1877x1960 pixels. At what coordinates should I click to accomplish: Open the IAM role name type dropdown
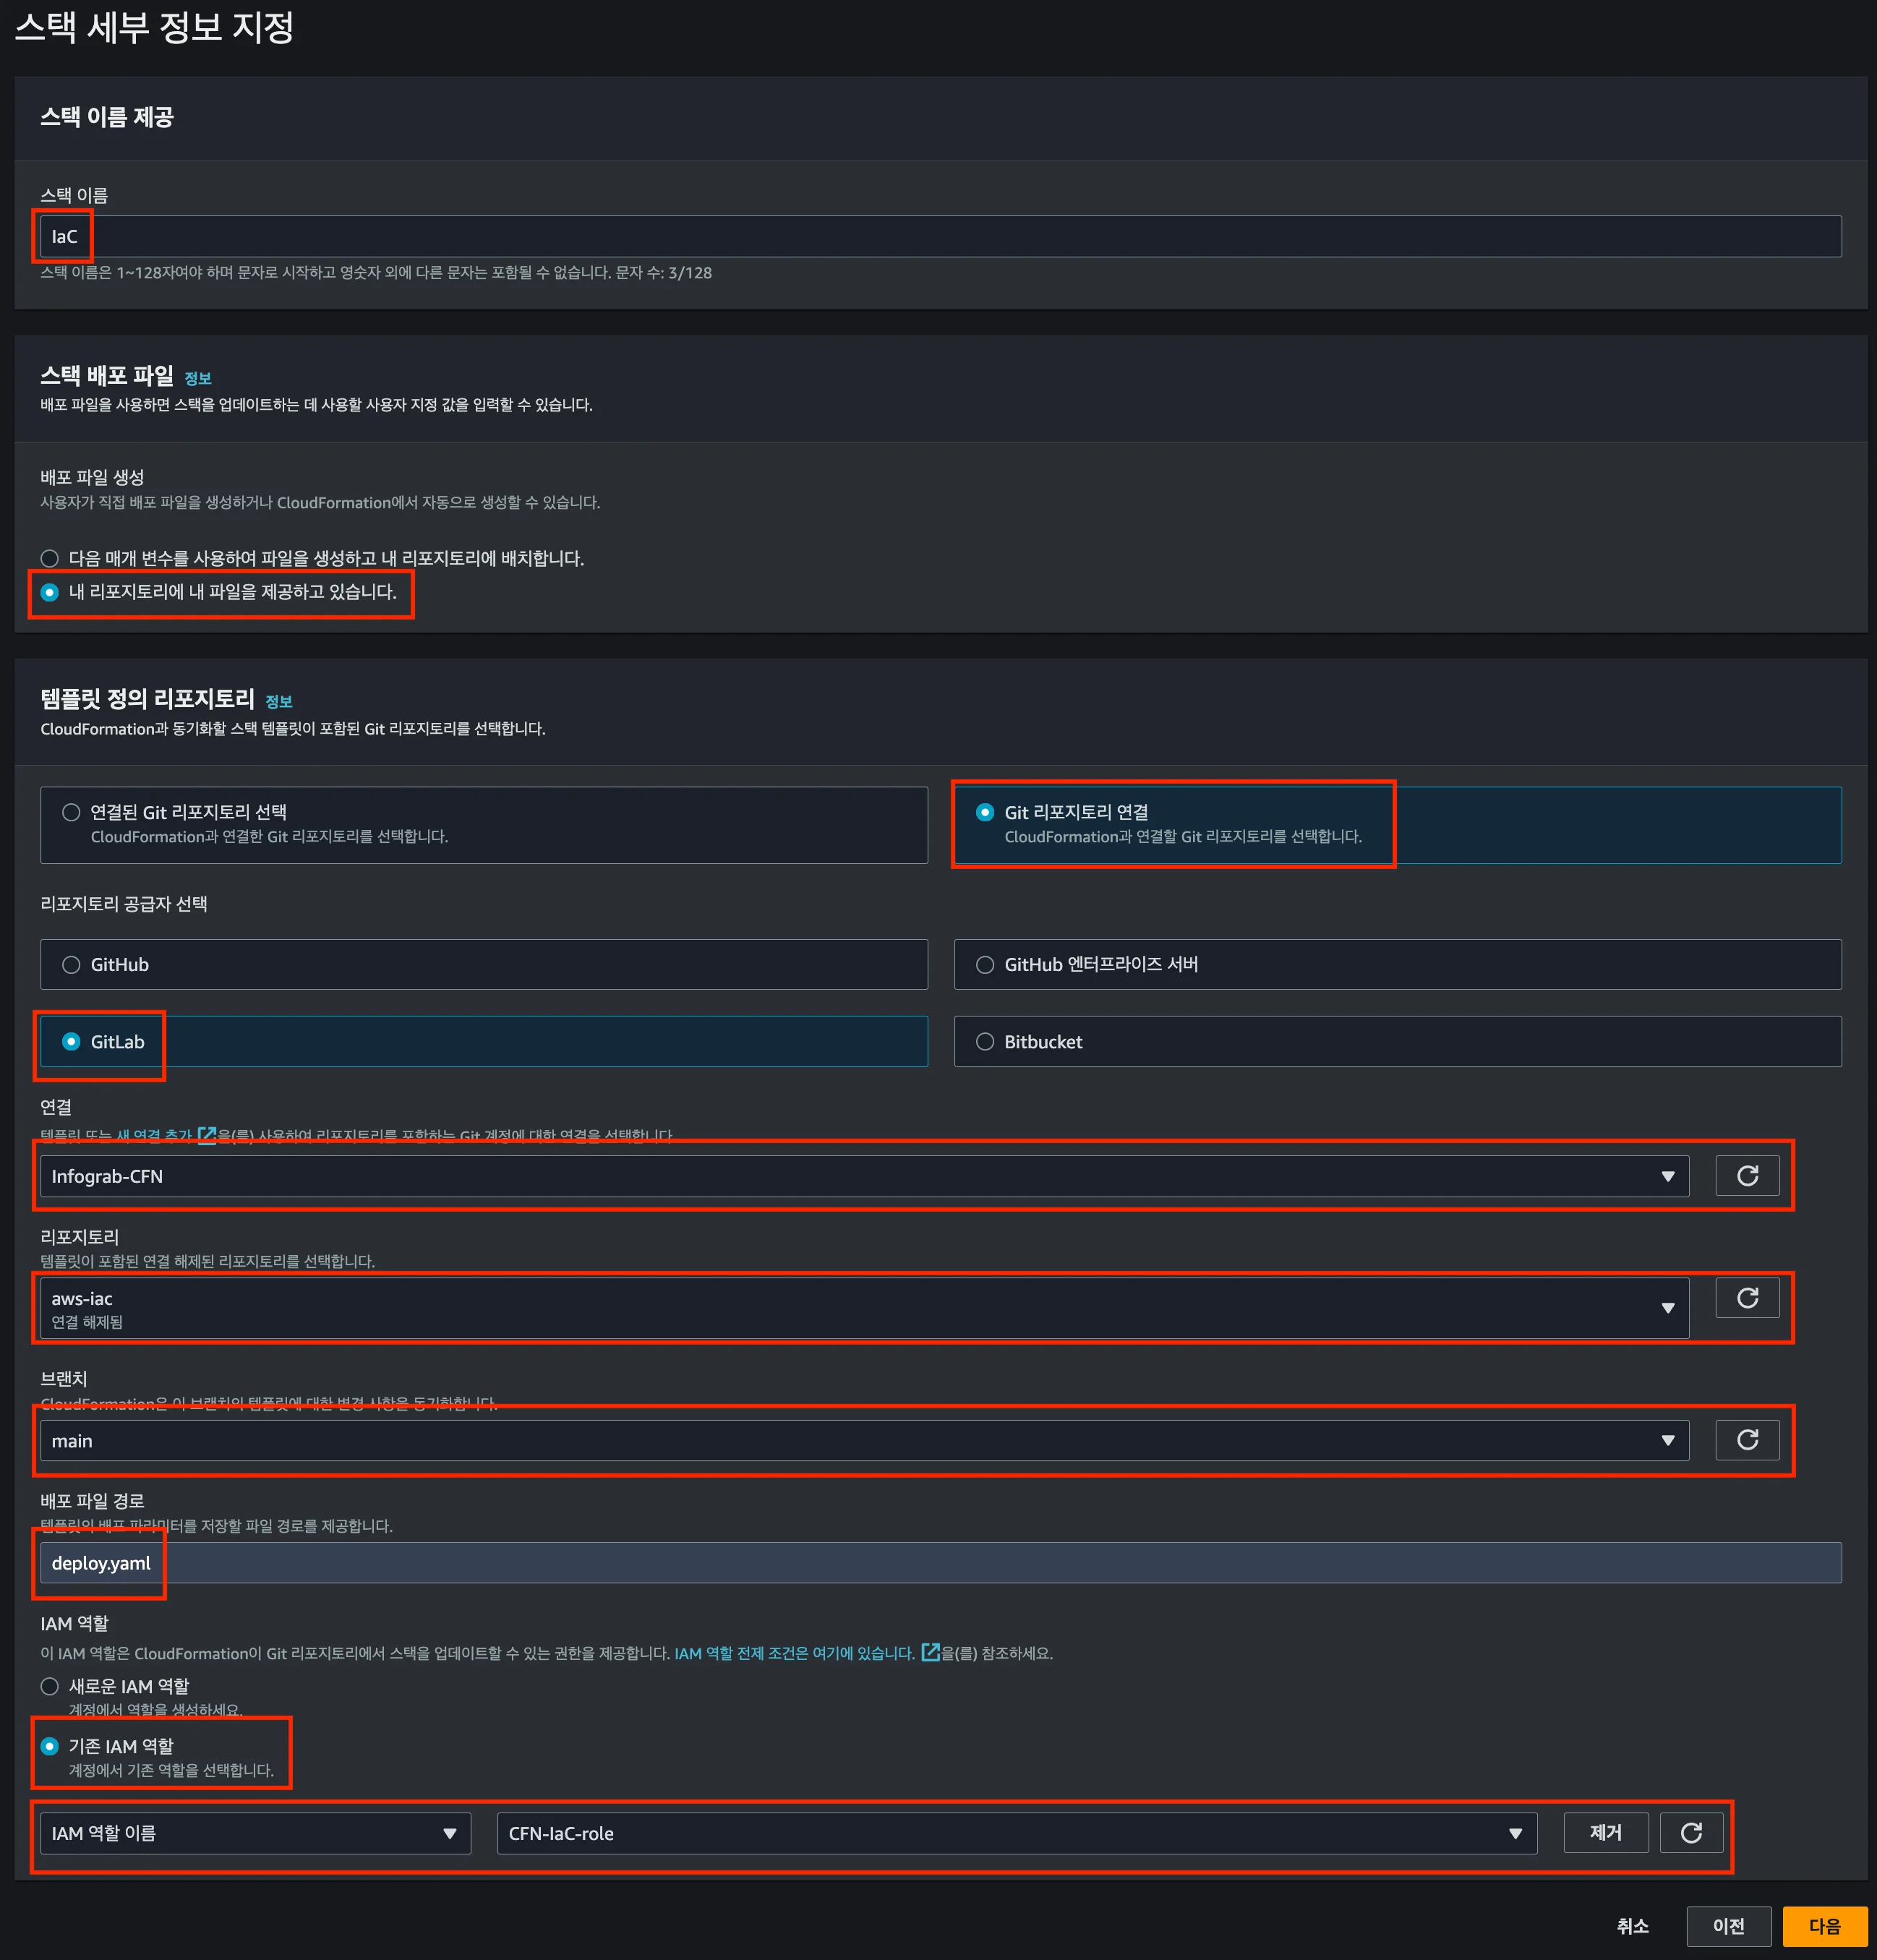click(255, 1833)
